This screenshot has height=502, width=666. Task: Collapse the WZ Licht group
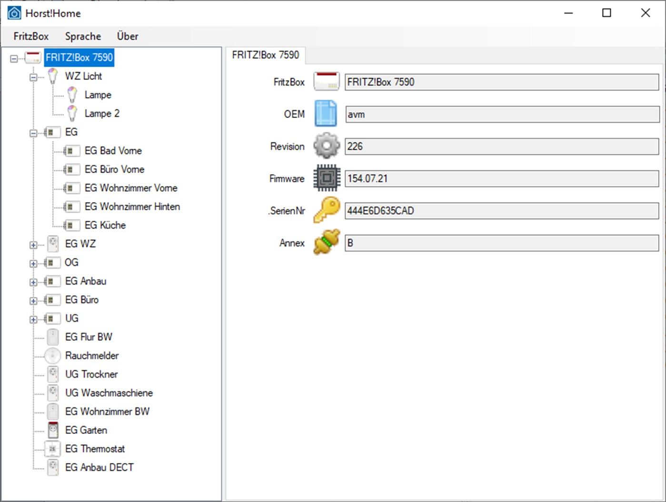pyautogui.click(x=33, y=77)
